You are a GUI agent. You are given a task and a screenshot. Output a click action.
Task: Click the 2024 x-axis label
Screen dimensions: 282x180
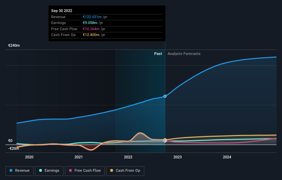pyautogui.click(x=227, y=157)
